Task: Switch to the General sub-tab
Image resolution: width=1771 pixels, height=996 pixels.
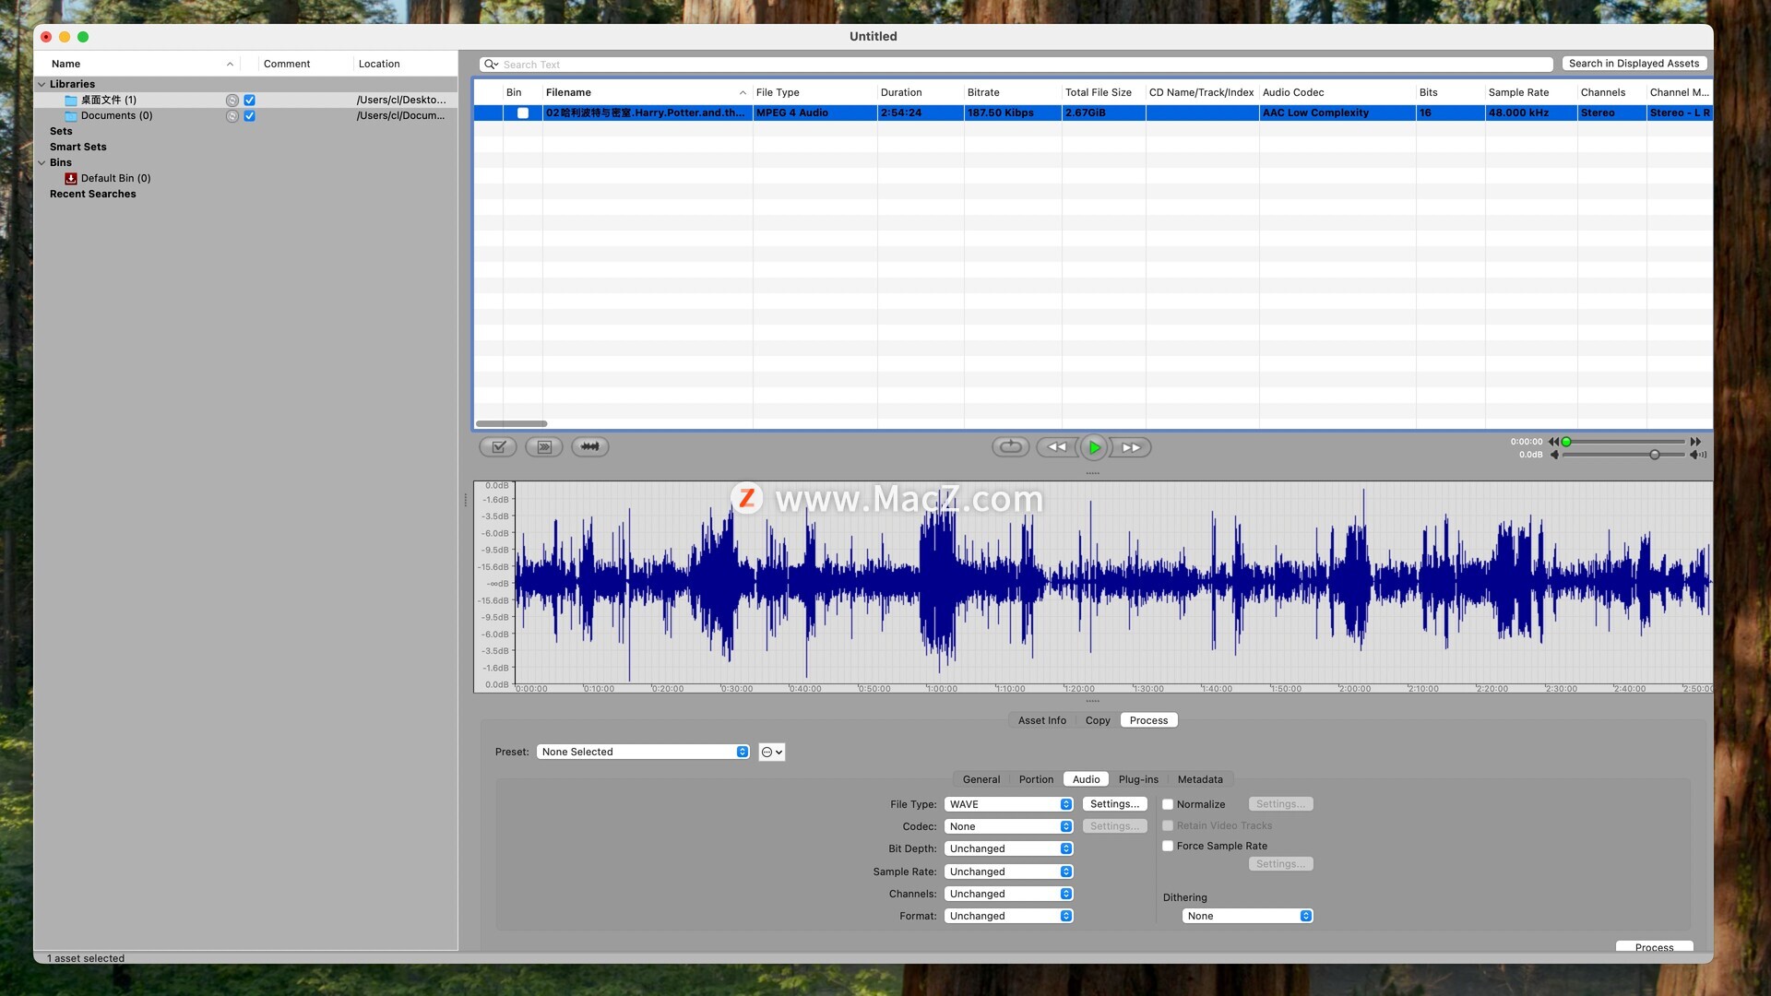Action: [981, 780]
